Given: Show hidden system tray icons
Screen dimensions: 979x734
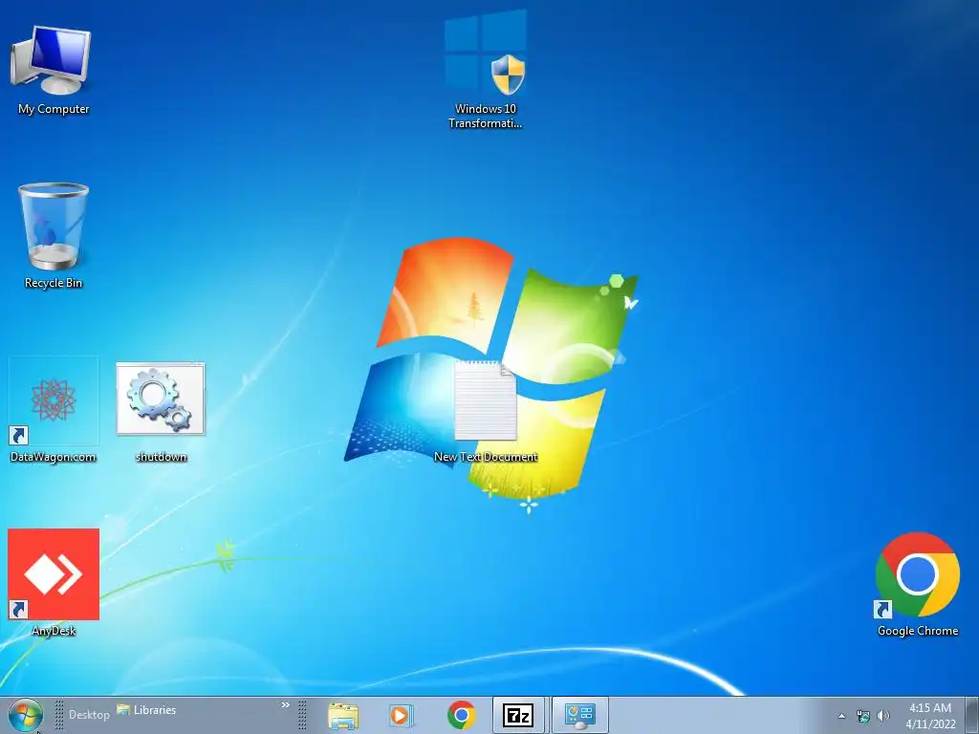Looking at the screenshot, I should point(841,716).
